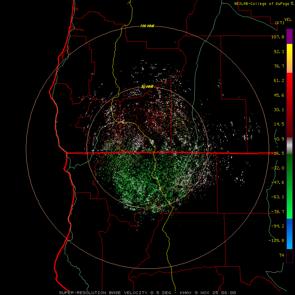Click the -63.1 scale value
This screenshot has height=295, width=295.
click(278, 197)
